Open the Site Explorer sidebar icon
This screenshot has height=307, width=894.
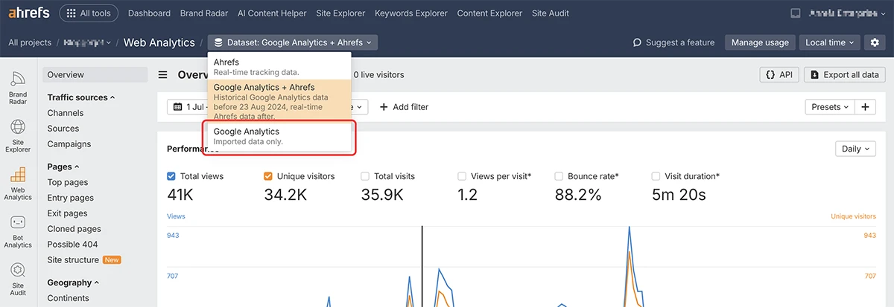coord(18,135)
